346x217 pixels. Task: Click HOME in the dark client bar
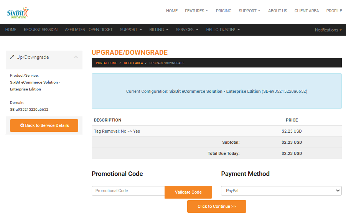11,30
